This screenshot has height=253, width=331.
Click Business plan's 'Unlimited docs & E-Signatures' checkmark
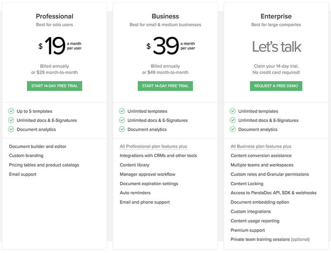(x=122, y=120)
